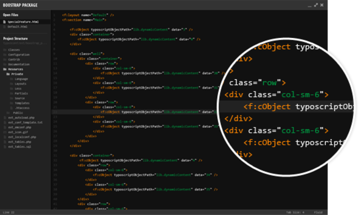
Task: Switch to Default.html in Open Files
Action: (x=18, y=27)
